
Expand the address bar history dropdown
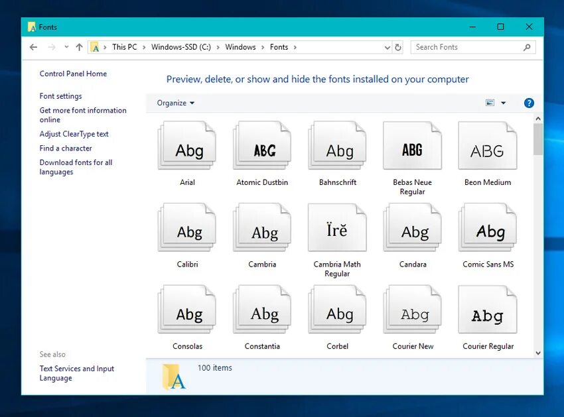[387, 48]
